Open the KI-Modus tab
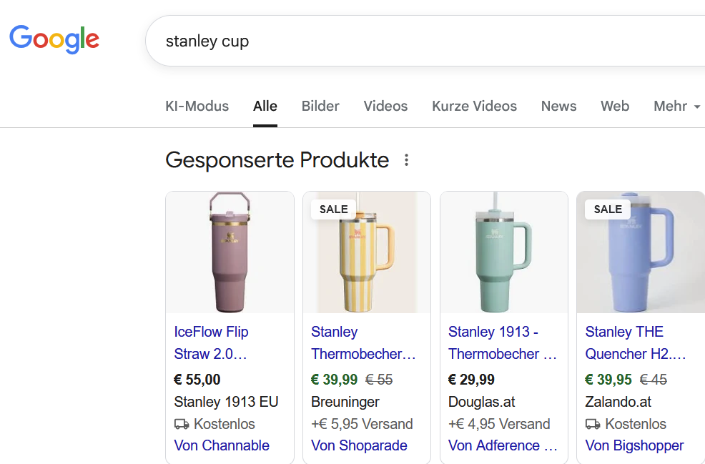 (197, 107)
